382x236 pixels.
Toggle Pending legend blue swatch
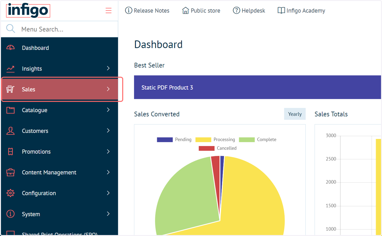click(165, 140)
